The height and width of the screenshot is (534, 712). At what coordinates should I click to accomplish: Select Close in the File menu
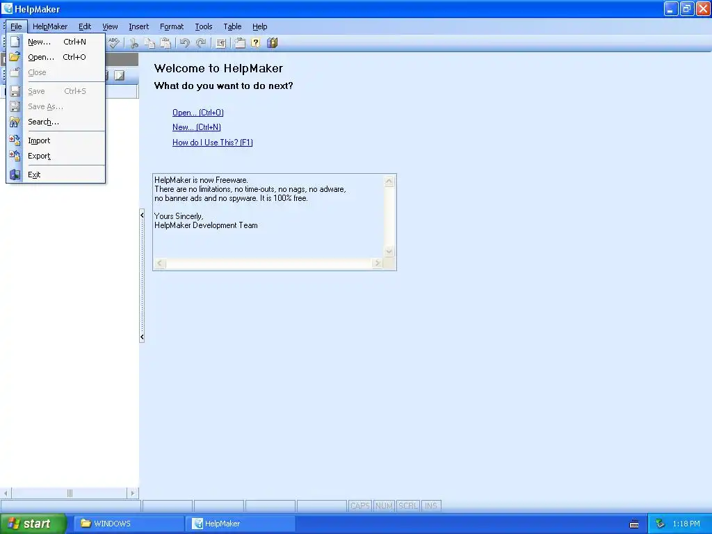pos(56,72)
